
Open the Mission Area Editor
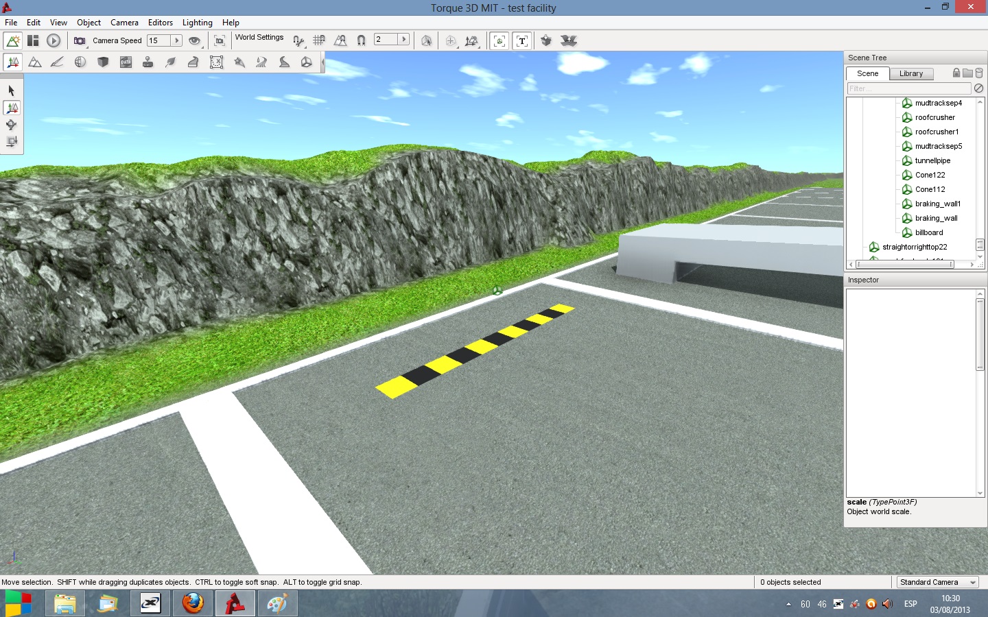click(216, 62)
